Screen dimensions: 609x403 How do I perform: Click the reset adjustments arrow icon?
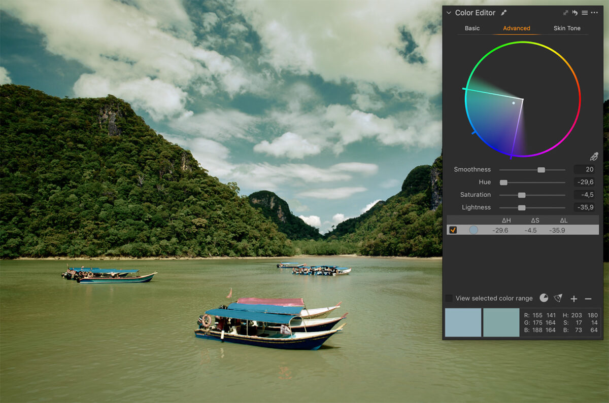[x=575, y=13]
